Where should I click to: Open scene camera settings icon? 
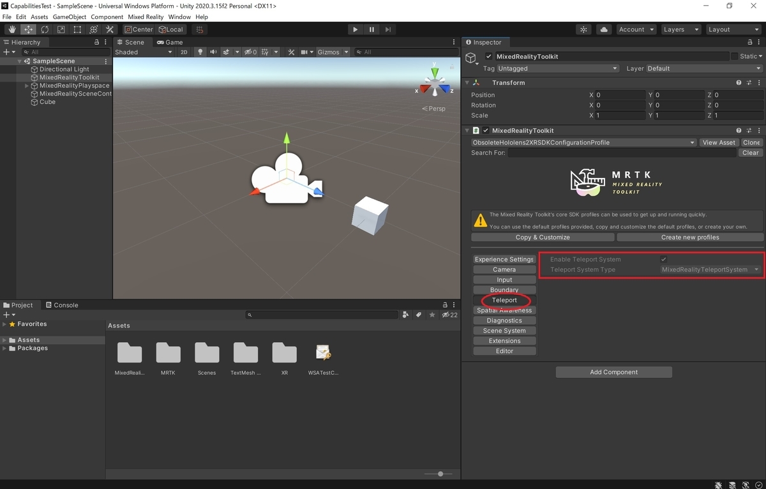[304, 52]
